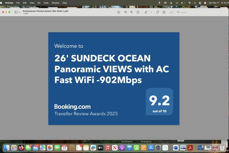This screenshot has height=153, width=229.
Task: Activate the Highlight pen tool
Action: point(146,12)
